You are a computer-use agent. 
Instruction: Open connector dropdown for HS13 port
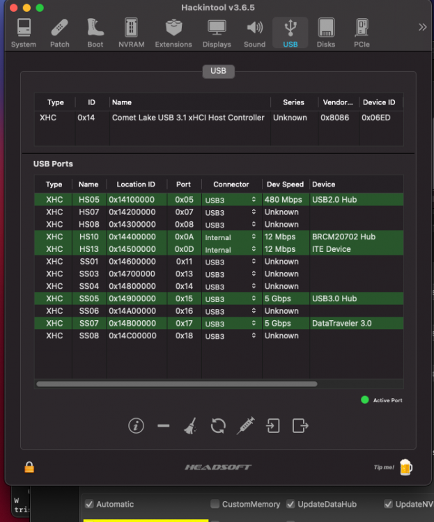pyautogui.click(x=231, y=249)
